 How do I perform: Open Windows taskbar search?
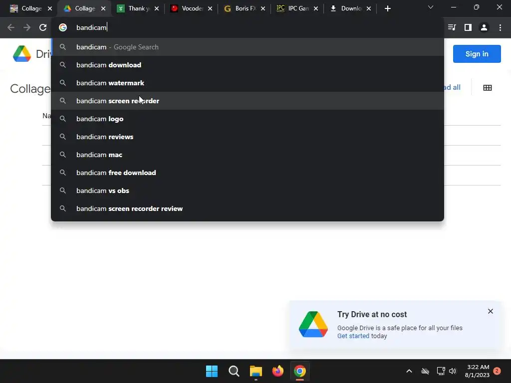(x=234, y=371)
